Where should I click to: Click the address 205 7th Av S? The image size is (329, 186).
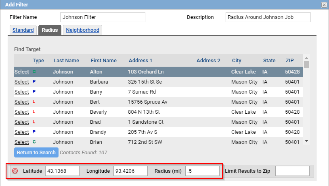142,132
